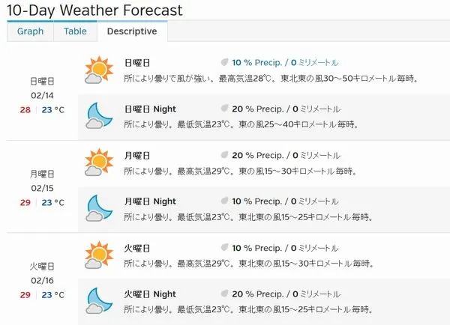Screen dimensions: 450x325
Task: Click the raindrop icon beside 日曜日 10% Precip
Action: coord(224,62)
